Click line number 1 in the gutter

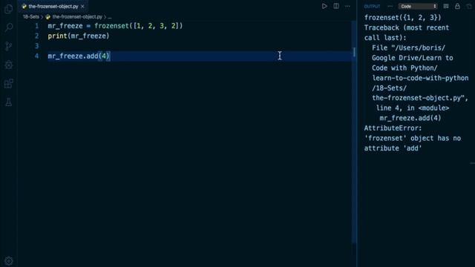[36, 26]
